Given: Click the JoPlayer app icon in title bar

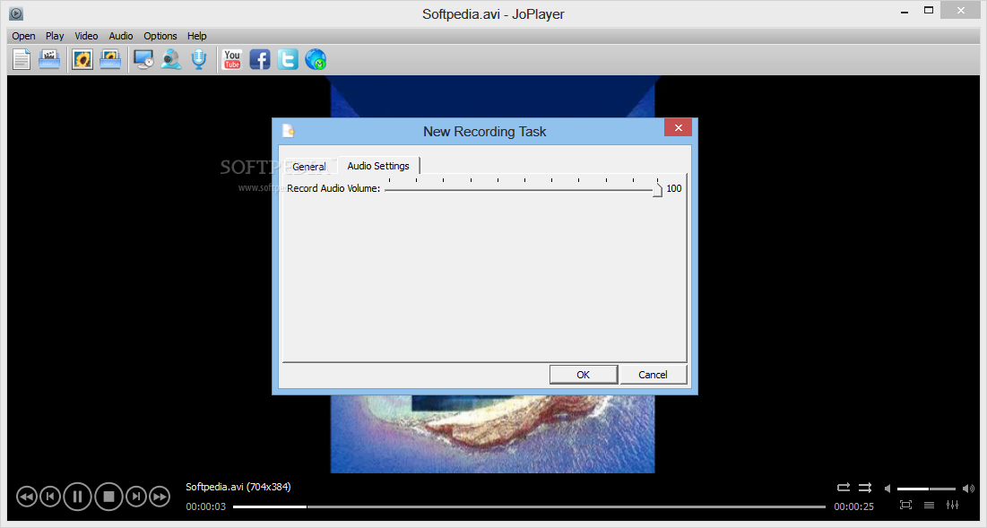Looking at the screenshot, I should click(16, 13).
